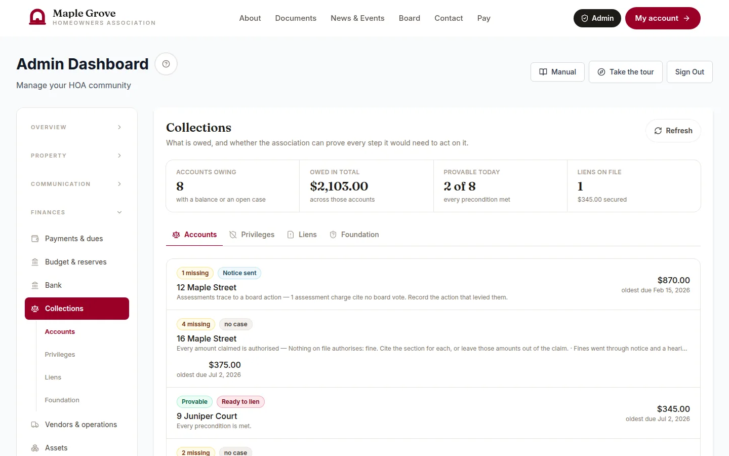
Task: Select Collections in the sidebar
Action: (77, 309)
